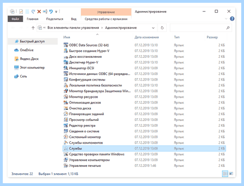Select the Службы компонентов icon
The width and height of the screenshot is (244, 186).
[x=66, y=143]
